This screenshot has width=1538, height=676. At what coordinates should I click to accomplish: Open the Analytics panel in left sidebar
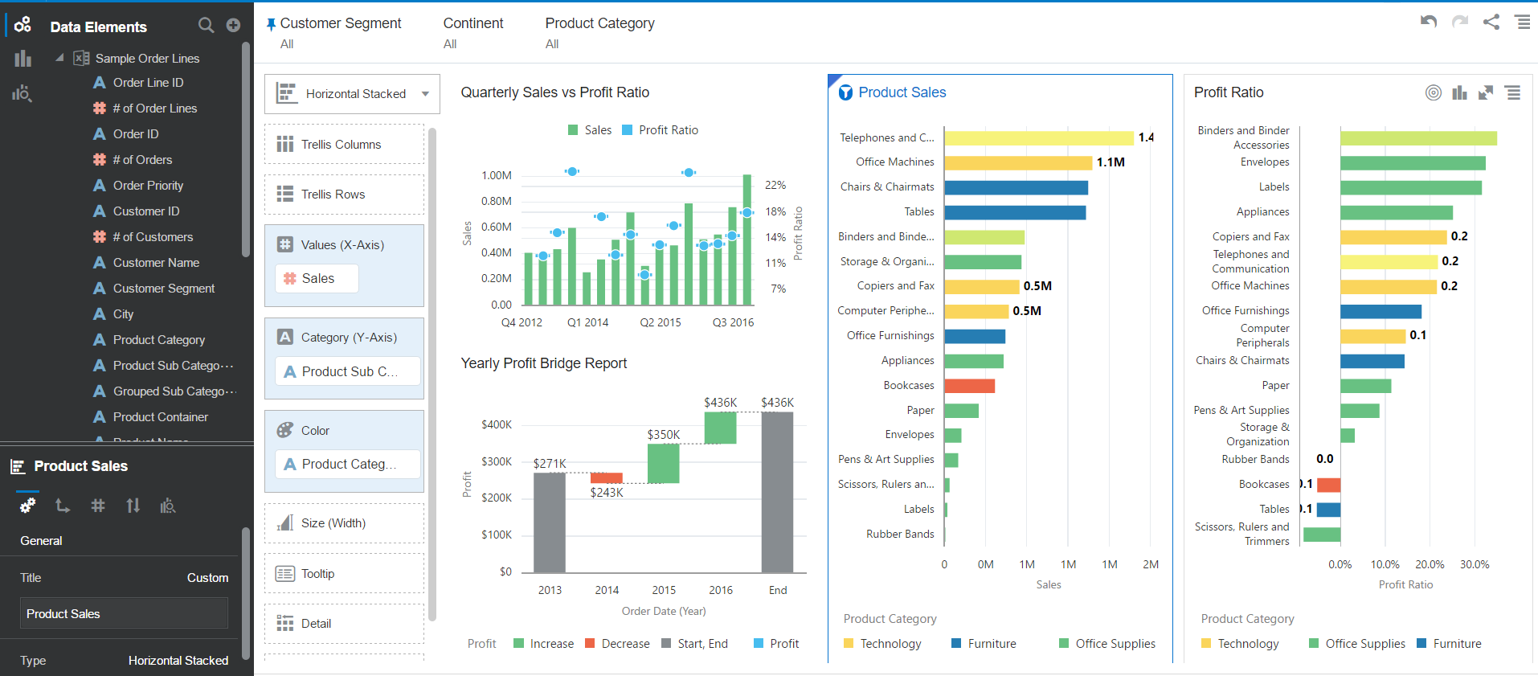click(22, 94)
